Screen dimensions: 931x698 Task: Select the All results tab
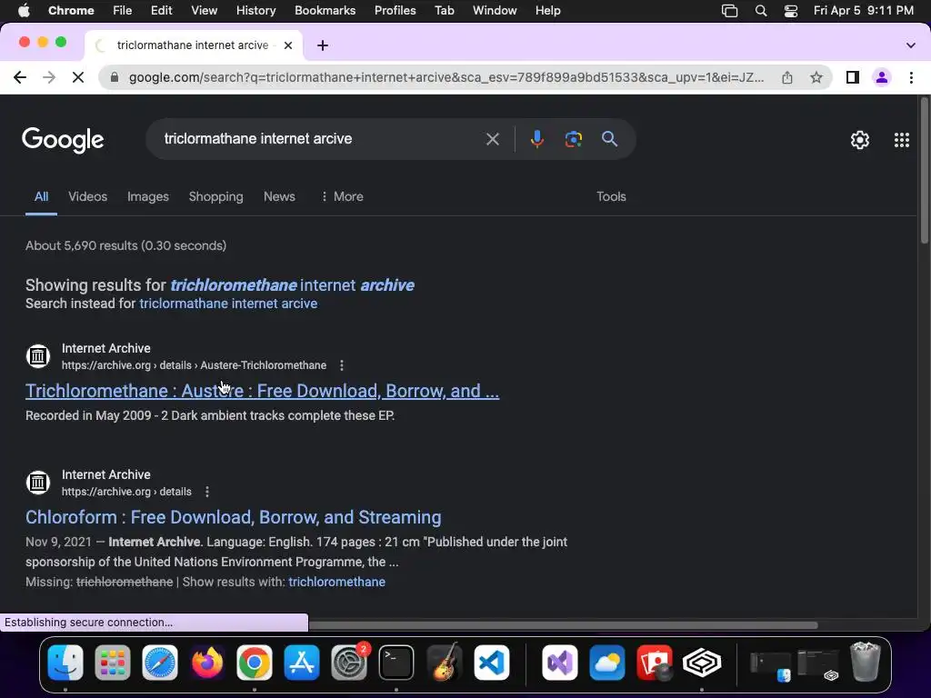click(41, 196)
